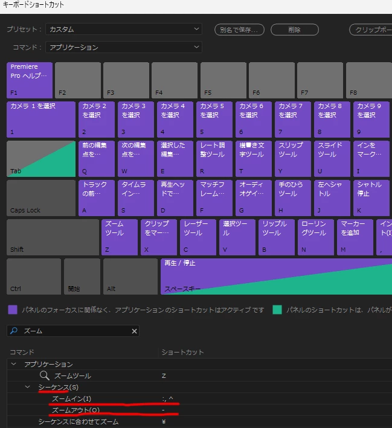Select the X key クリップをマー
This screenshot has width=392, height=428.
pyautogui.click(x=159, y=237)
